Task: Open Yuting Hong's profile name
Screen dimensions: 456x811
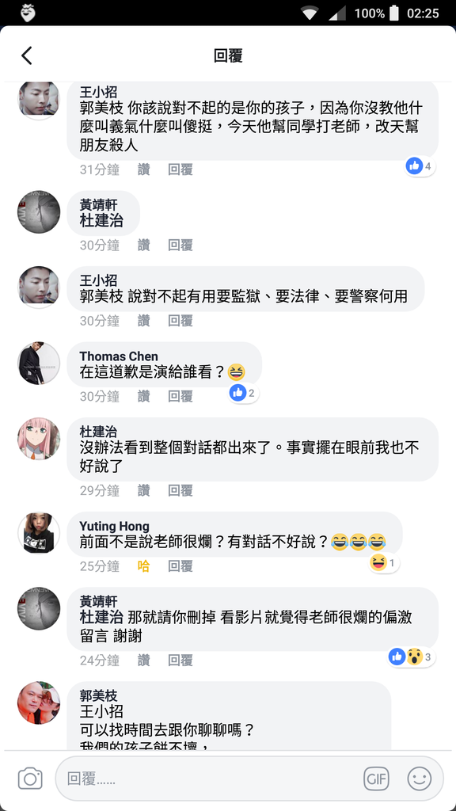Action: click(114, 527)
